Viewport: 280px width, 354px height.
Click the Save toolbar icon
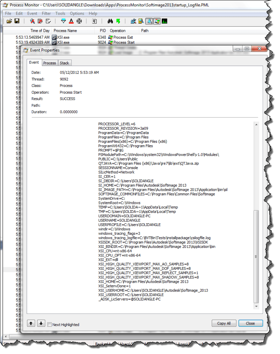point(16,21)
